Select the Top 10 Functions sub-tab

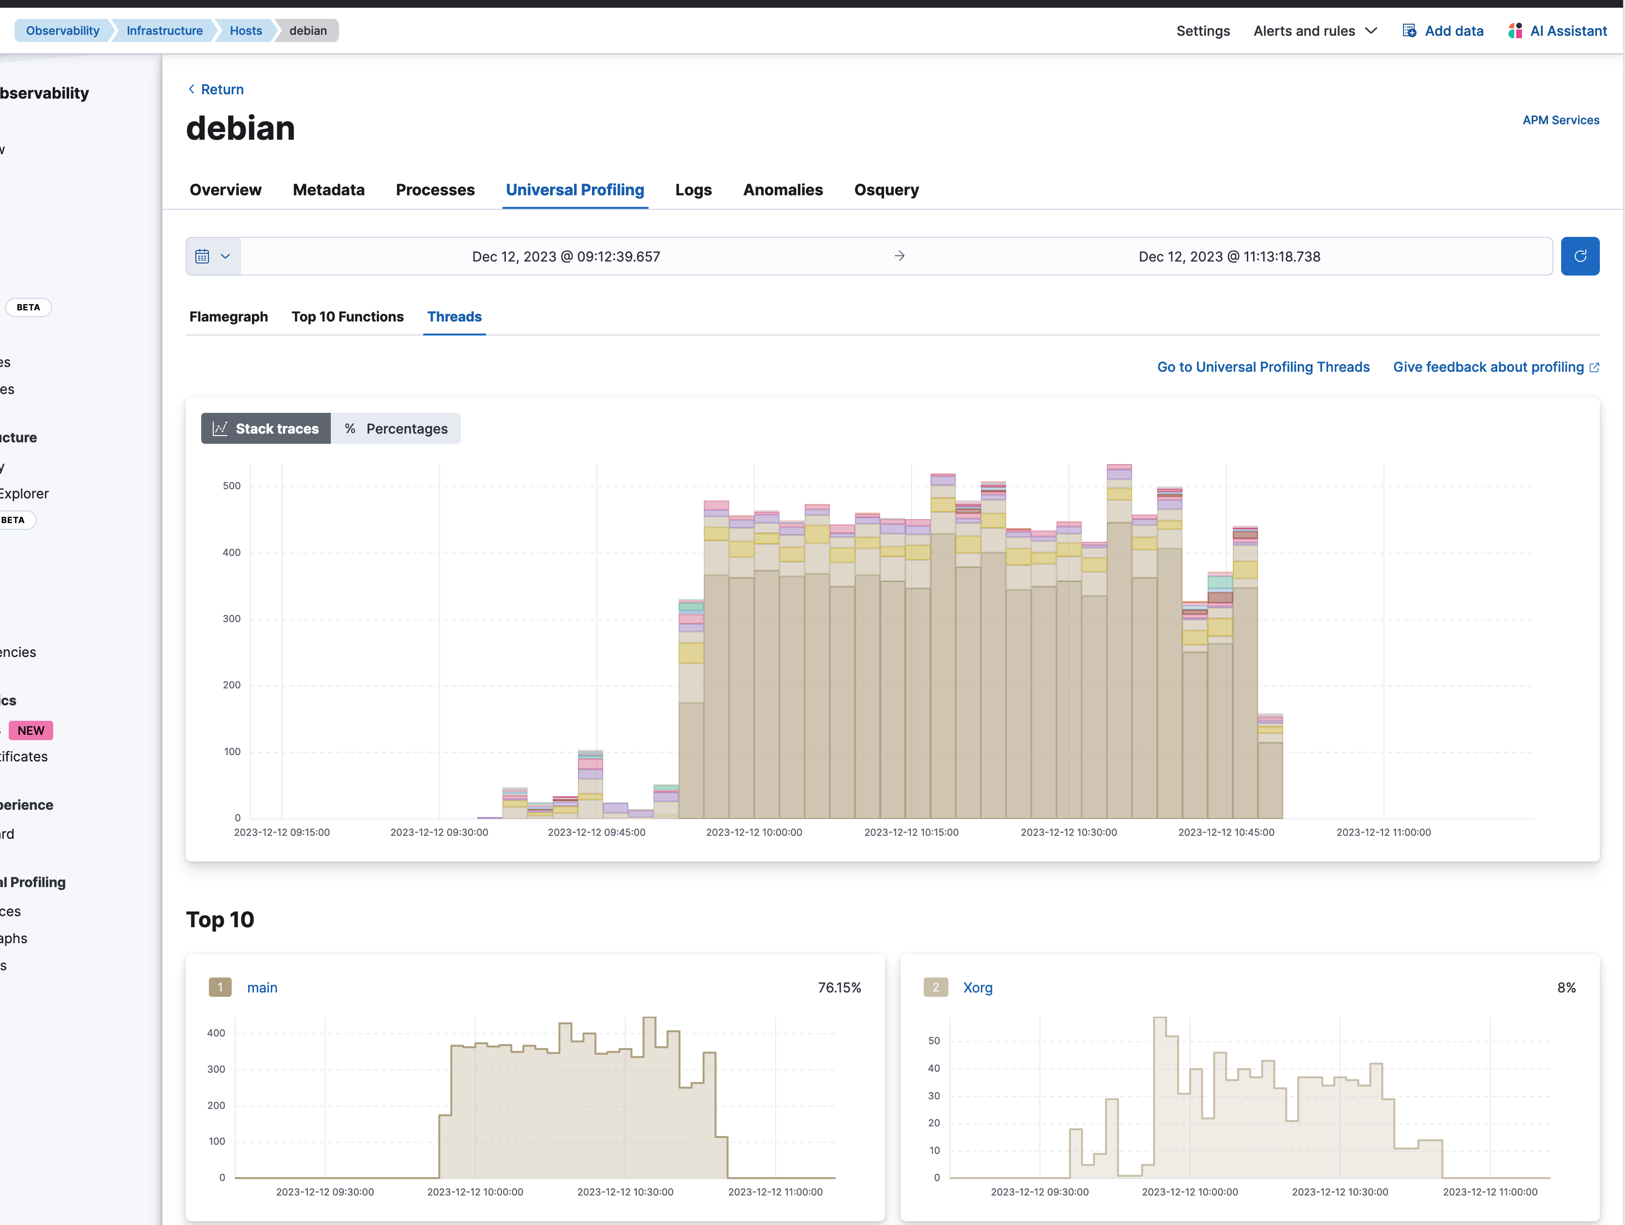tap(347, 317)
